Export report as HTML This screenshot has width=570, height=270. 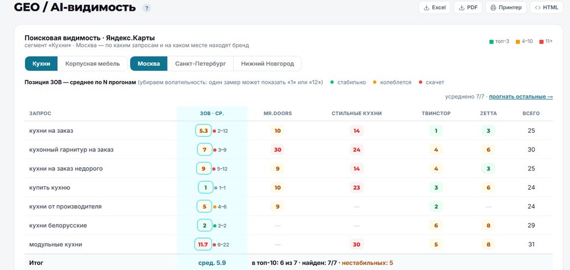coord(547,7)
